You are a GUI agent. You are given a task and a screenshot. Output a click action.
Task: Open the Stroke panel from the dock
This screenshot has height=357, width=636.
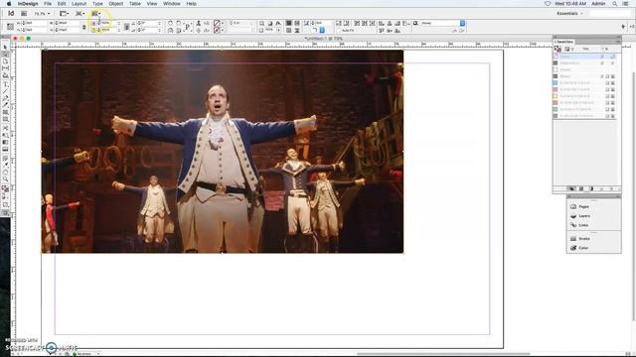(583, 239)
